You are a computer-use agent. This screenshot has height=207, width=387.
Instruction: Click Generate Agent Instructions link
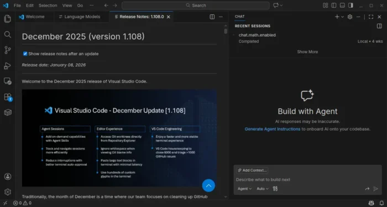[272, 129]
